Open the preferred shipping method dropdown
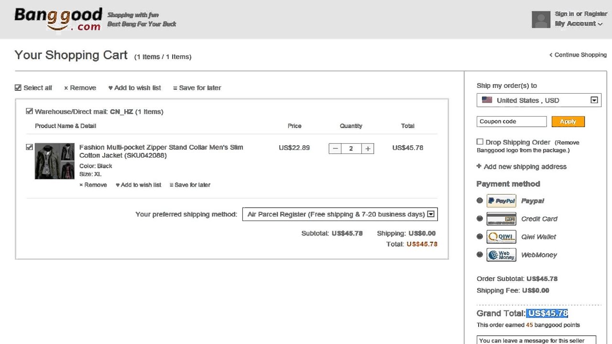 pos(340,214)
